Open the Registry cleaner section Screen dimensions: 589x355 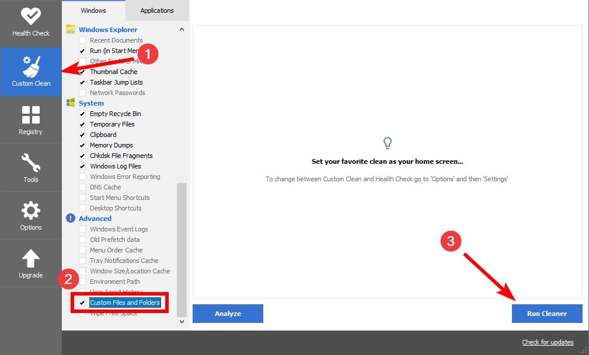pos(31,120)
